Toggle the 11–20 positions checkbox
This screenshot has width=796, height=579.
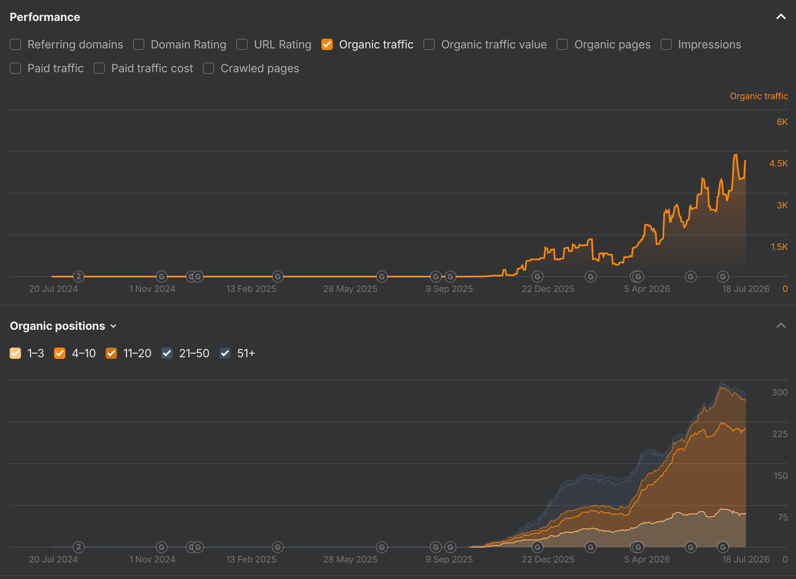click(x=111, y=353)
